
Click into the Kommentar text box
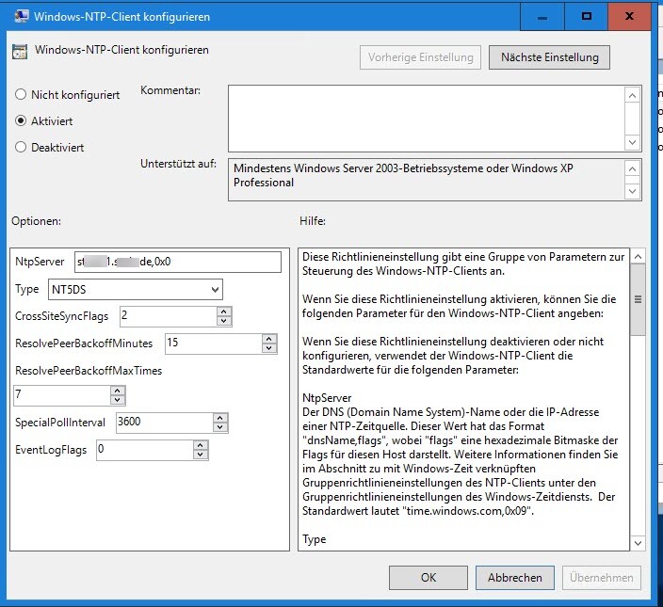point(426,119)
